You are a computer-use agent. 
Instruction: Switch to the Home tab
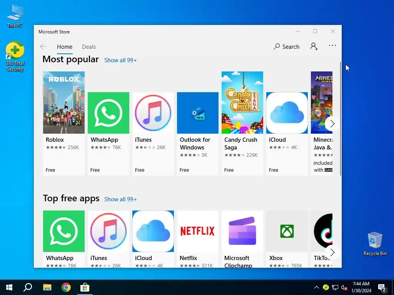tap(65, 47)
